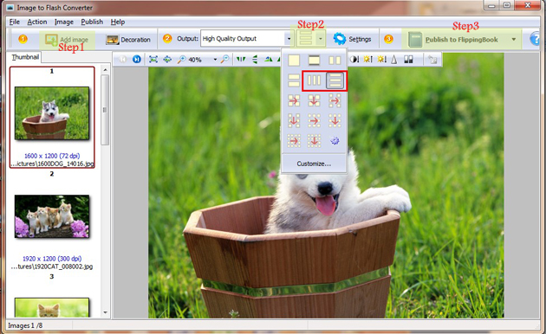The image size is (546, 334).
Task: Click the zoom in magnifier
Action: click(x=181, y=60)
